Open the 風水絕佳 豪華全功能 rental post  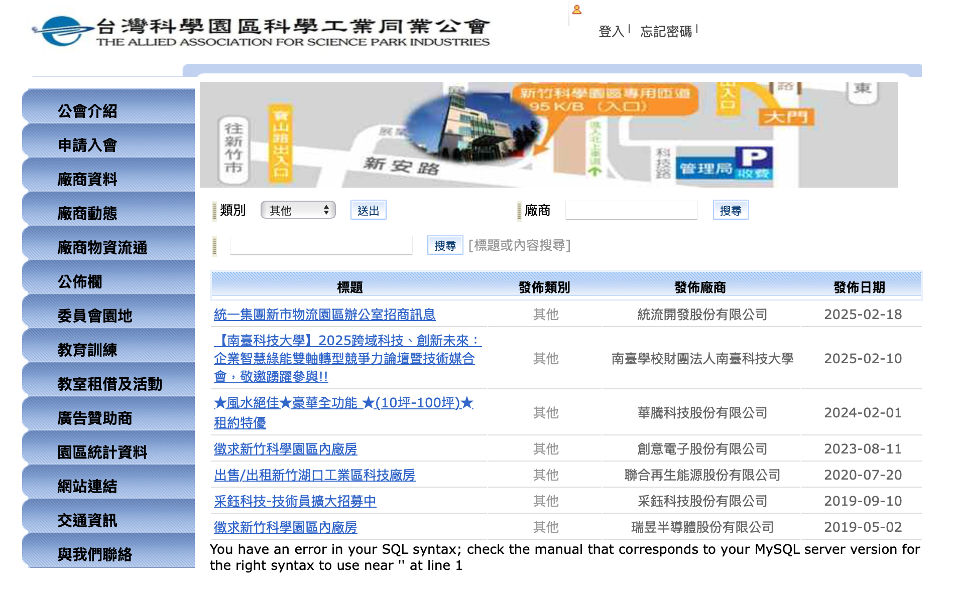coord(343,413)
